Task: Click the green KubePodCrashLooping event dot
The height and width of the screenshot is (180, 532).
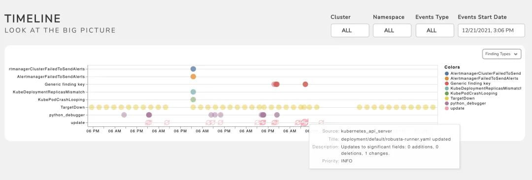Action: 193,100
